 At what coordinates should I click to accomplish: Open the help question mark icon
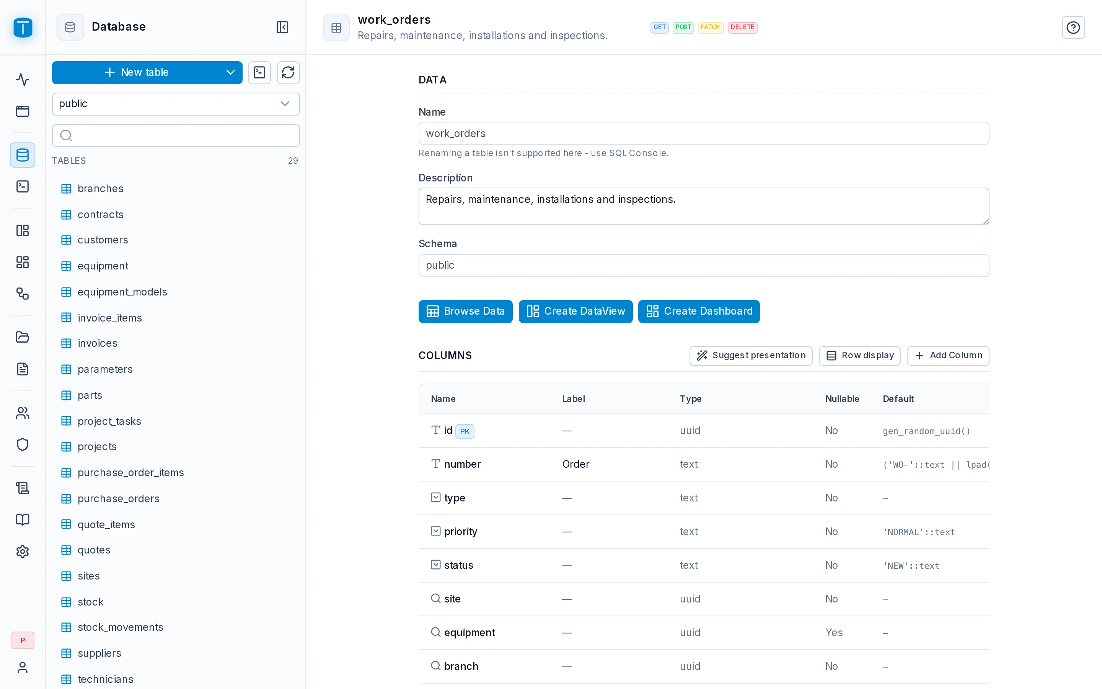pos(1073,27)
